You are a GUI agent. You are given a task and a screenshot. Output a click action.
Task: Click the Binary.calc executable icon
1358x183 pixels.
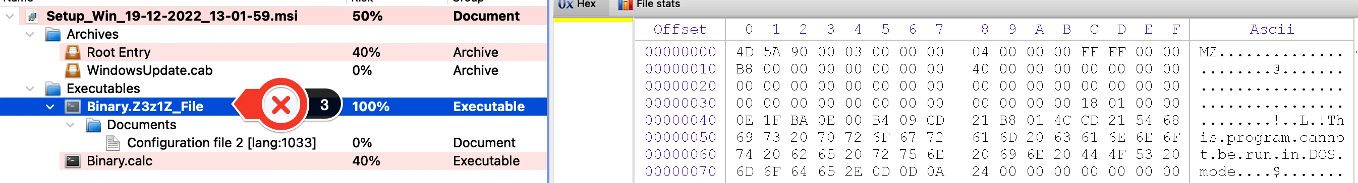tap(72, 161)
